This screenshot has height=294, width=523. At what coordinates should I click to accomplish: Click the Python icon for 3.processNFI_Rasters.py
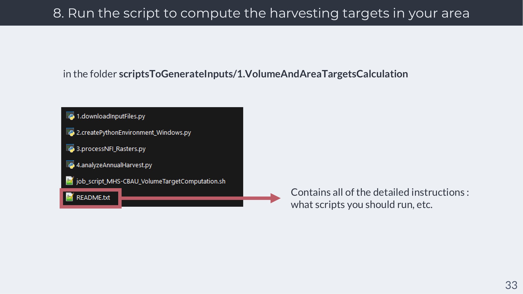click(70, 148)
